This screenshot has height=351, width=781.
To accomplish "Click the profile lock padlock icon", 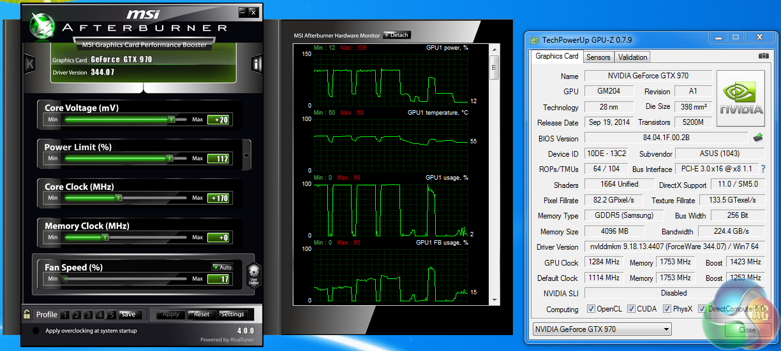I will pyautogui.click(x=27, y=314).
